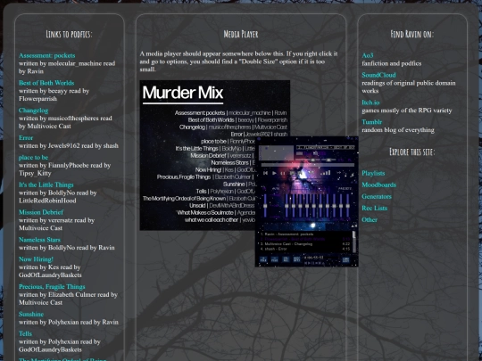The image size is (482, 361).
Task: Click the playlist vertical scrollbar
Action: 354,242
